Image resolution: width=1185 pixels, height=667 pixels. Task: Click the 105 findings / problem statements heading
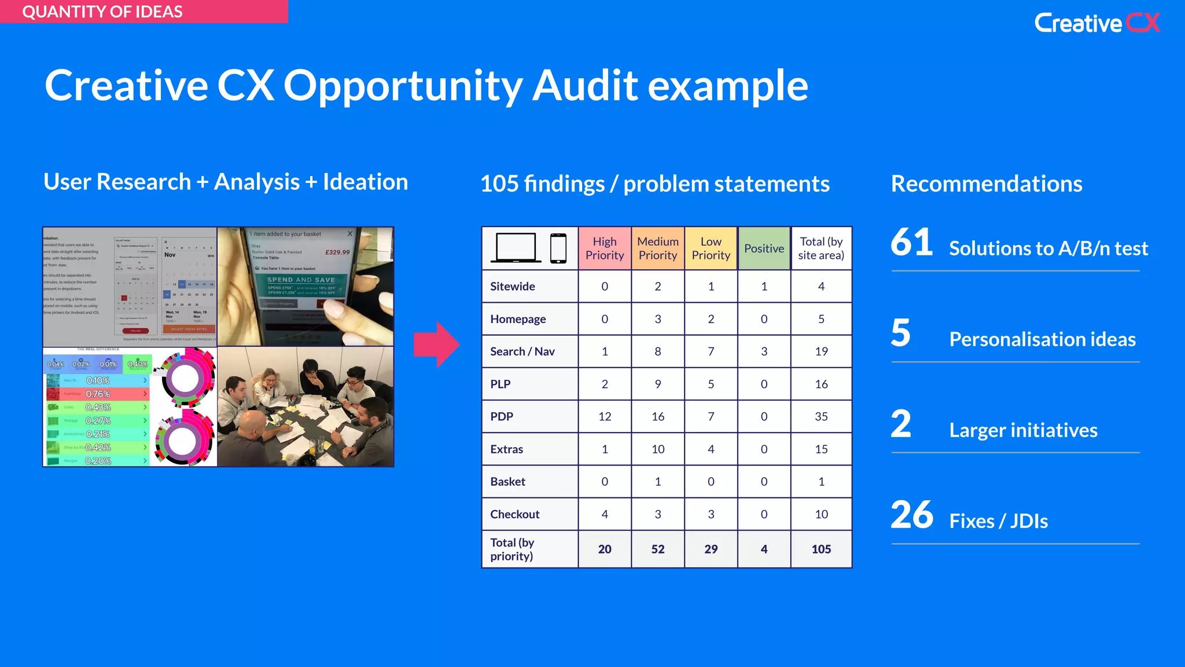tap(655, 184)
